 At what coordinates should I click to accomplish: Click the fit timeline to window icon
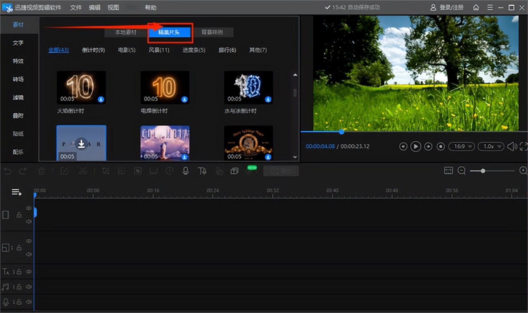(448, 171)
